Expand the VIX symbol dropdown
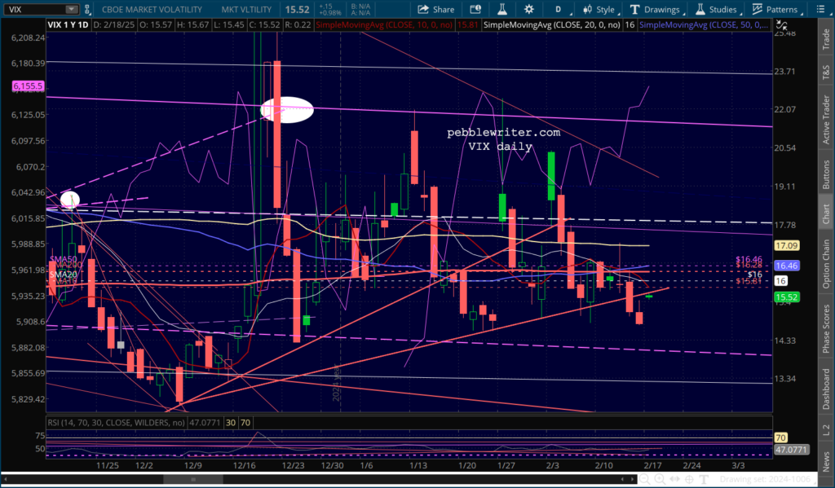835x488 pixels. pos(71,9)
